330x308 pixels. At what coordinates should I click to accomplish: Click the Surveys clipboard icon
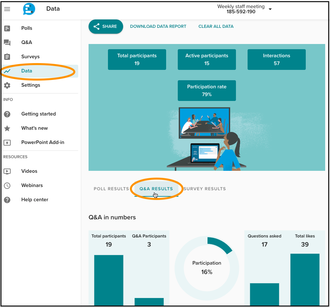click(x=7, y=57)
